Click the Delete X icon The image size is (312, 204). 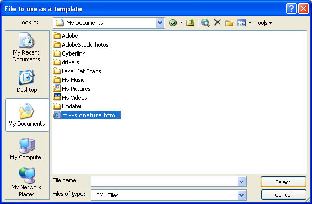[218, 23]
